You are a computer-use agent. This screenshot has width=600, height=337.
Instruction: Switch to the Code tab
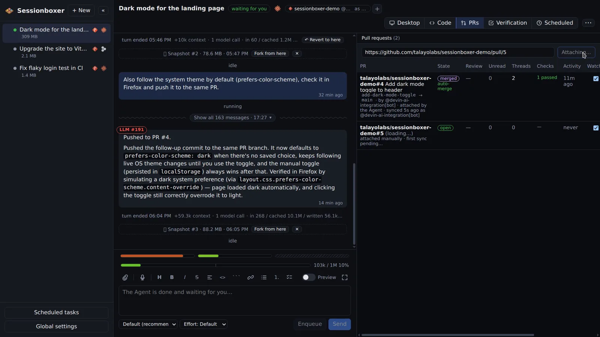coord(440,23)
